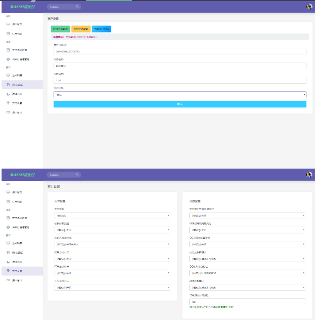The width and height of the screenshot is (315, 320).
Task: Click the highlighted clock icon in the test order page sidebar
Action: (8, 85)
